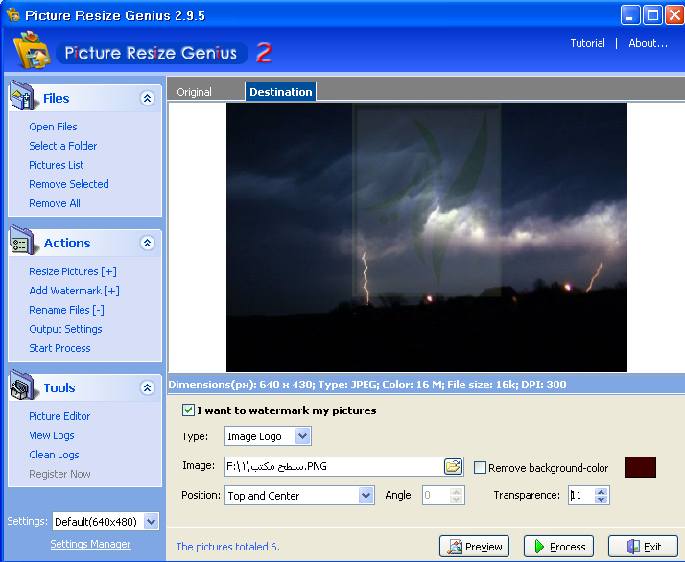Open the Tutorial link
685x562 pixels.
587,43
